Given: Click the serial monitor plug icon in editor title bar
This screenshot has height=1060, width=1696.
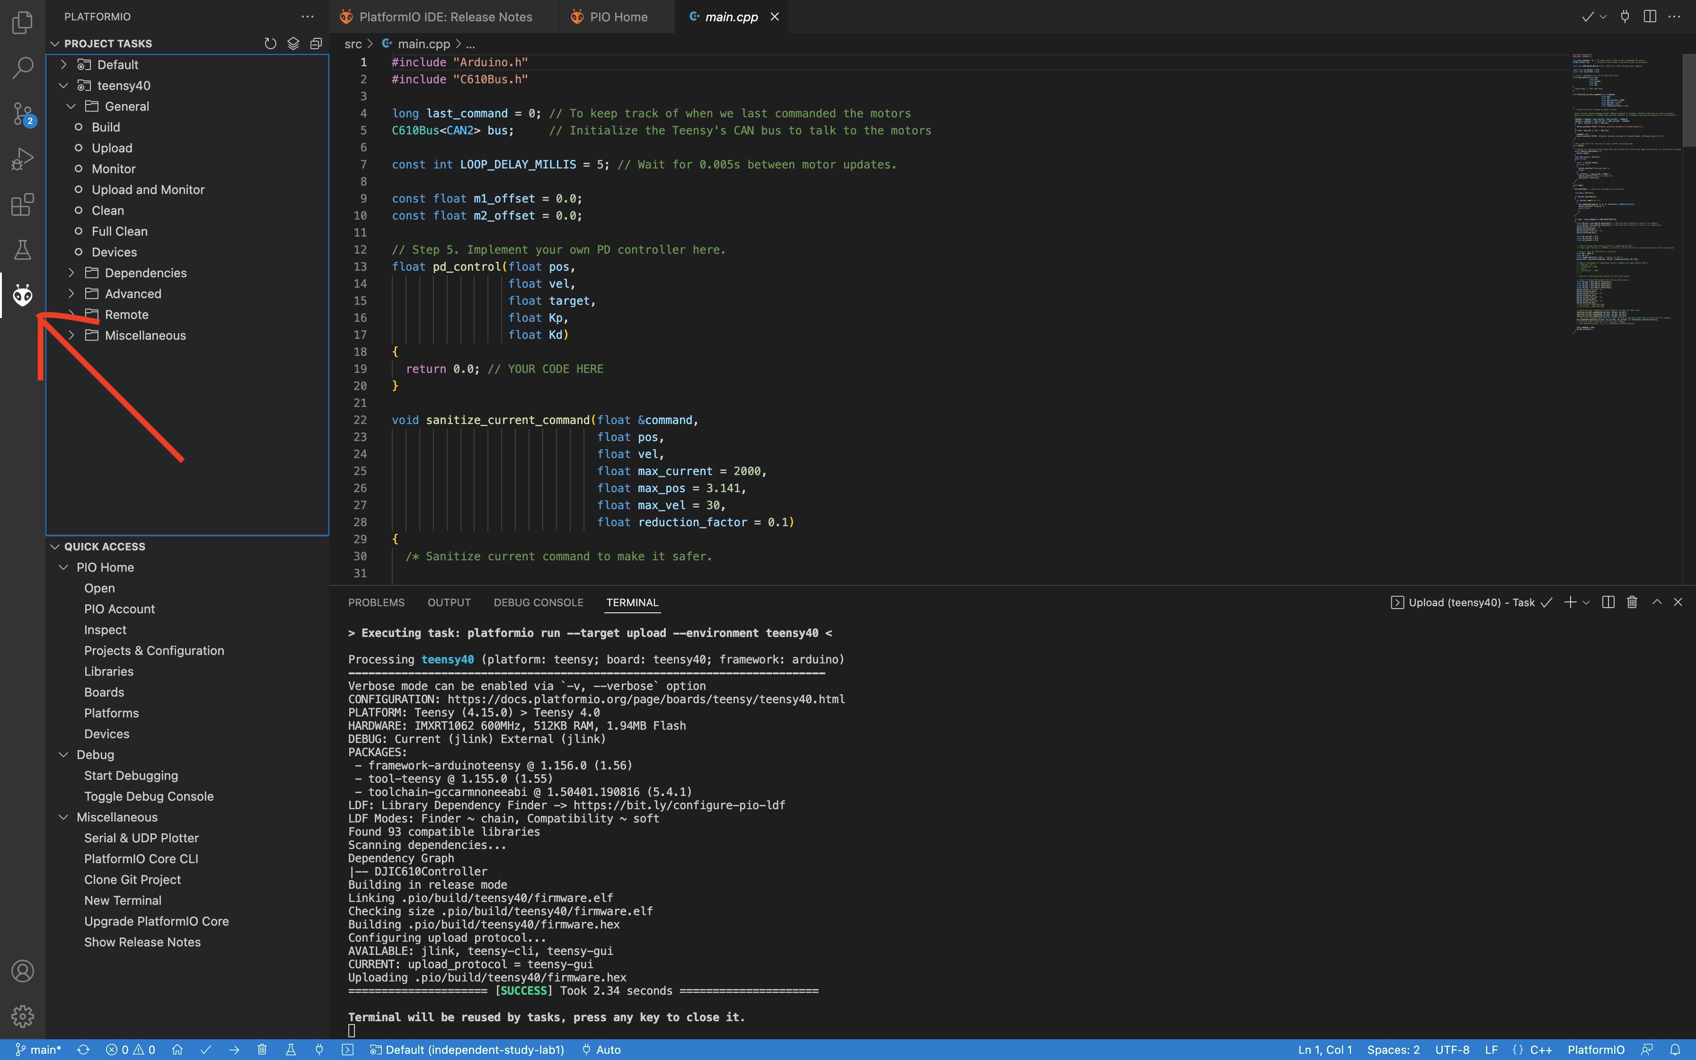Looking at the screenshot, I should [x=1625, y=17].
